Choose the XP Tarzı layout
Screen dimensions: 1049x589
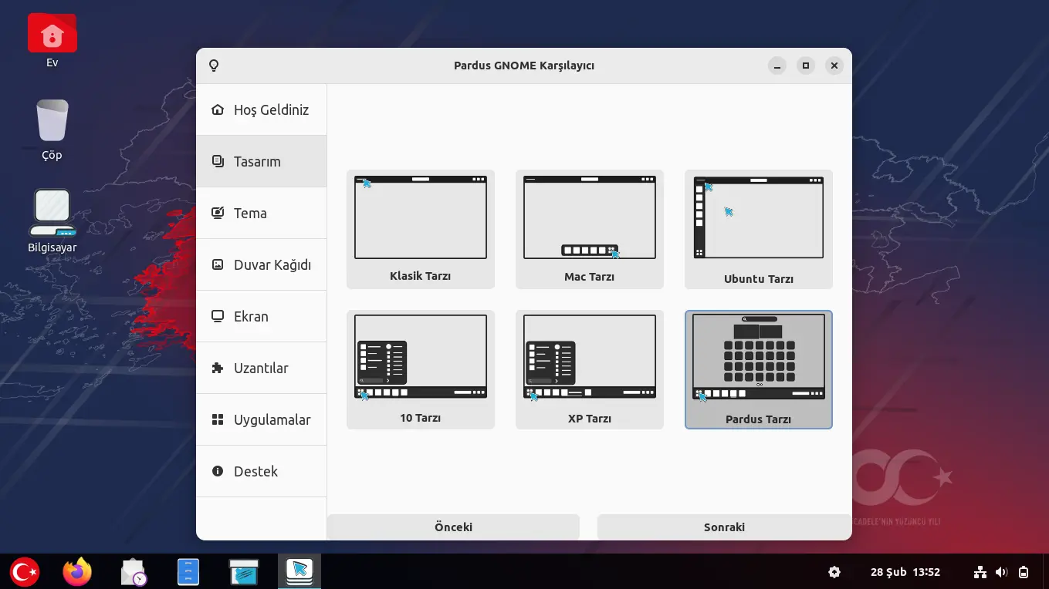click(590, 369)
